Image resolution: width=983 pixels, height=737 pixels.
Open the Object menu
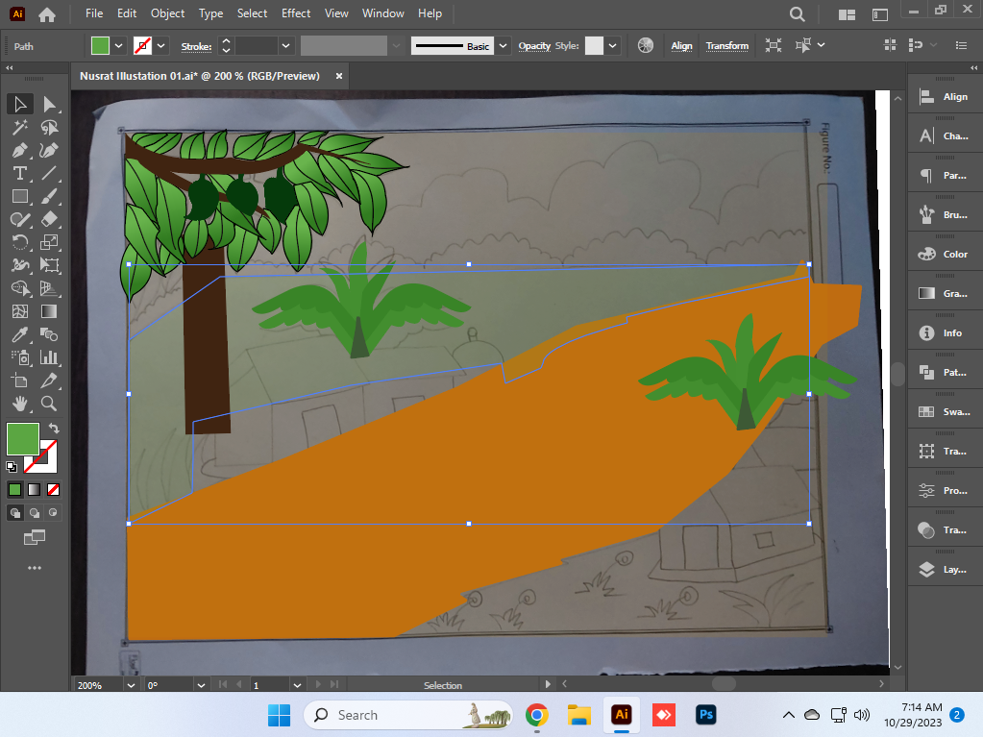tap(167, 13)
